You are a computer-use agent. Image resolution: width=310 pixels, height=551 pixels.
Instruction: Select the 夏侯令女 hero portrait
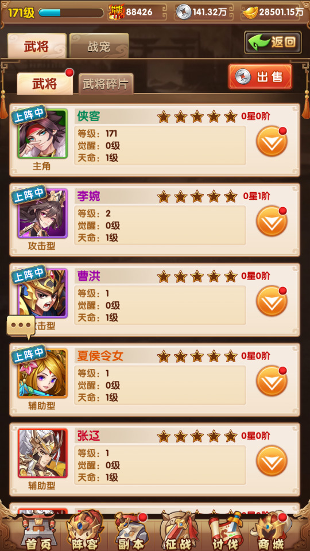pyautogui.click(x=42, y=373)
